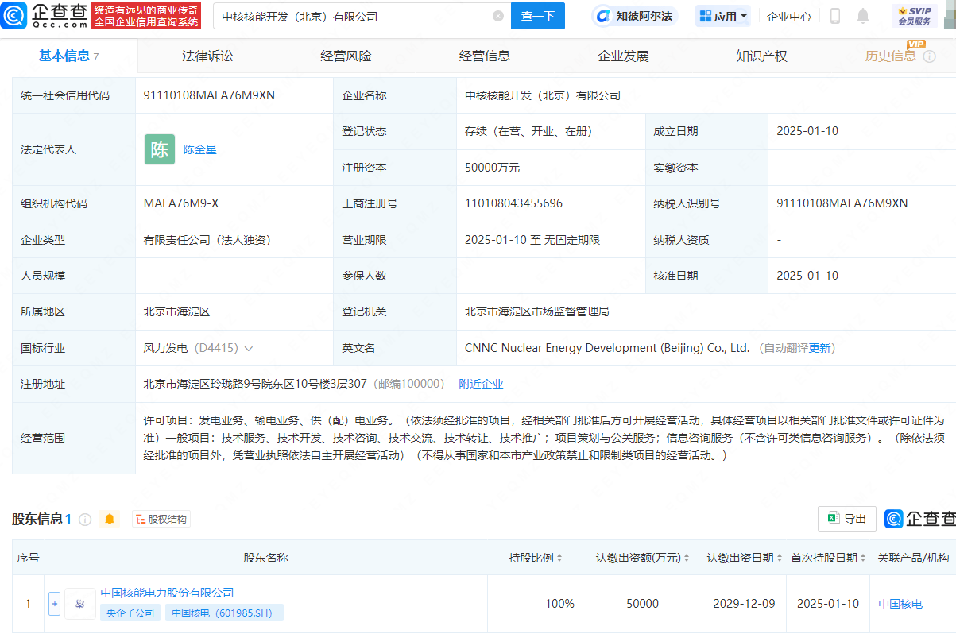Select the 经营信息 tab

click(485, 56)
